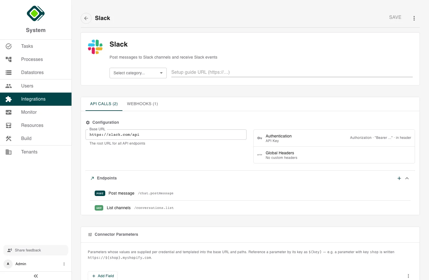This screenshot has width=429, height=280.
Task: Collapse the sidebar with double chevron
Action: 36,276
